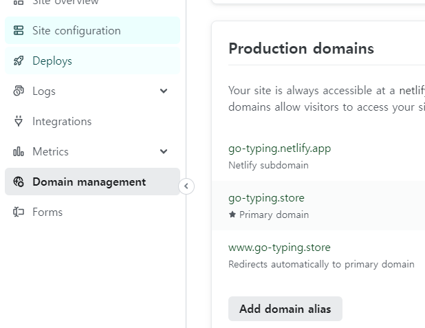Screen dimensions: 425x328
Task: Expand the Metrics submenu chevron
Action: (x=164, y=152)
